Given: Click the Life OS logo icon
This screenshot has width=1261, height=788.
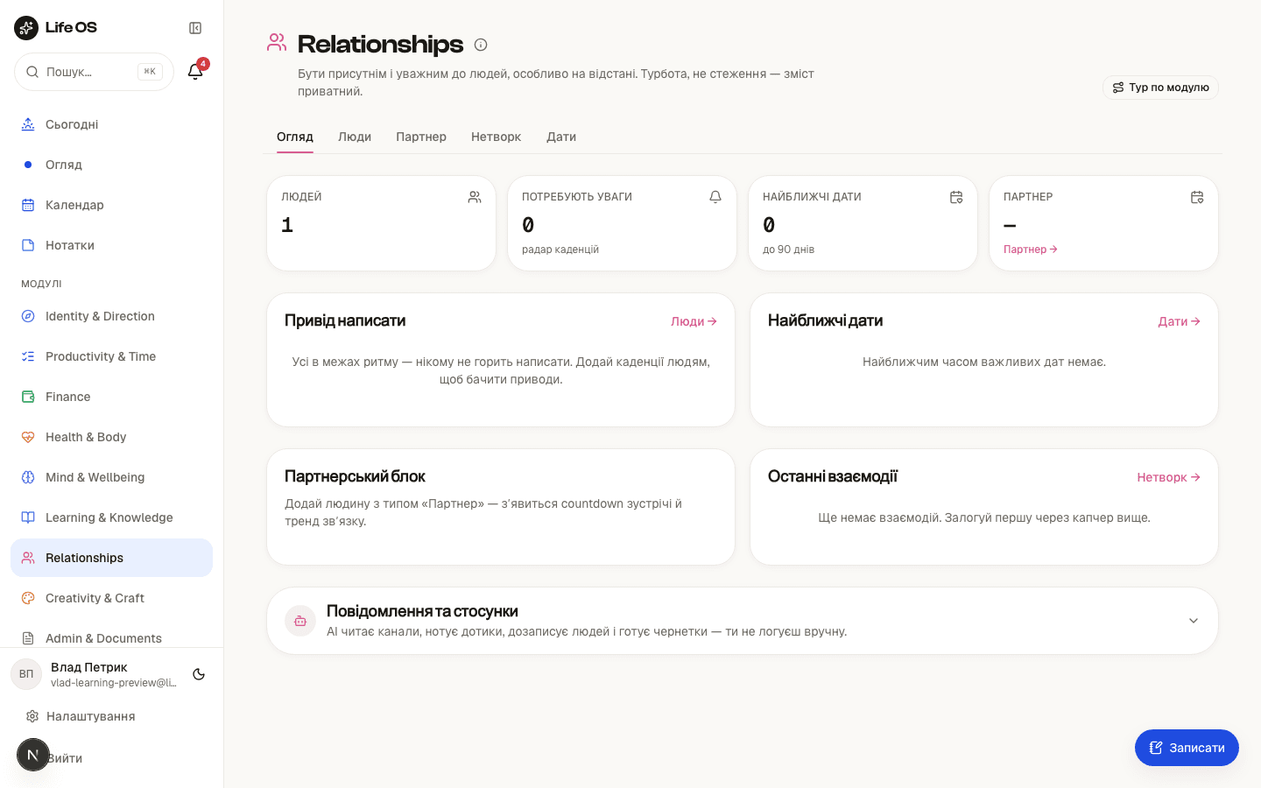Looking at the screenshot, I should click(x=26, y=28).
